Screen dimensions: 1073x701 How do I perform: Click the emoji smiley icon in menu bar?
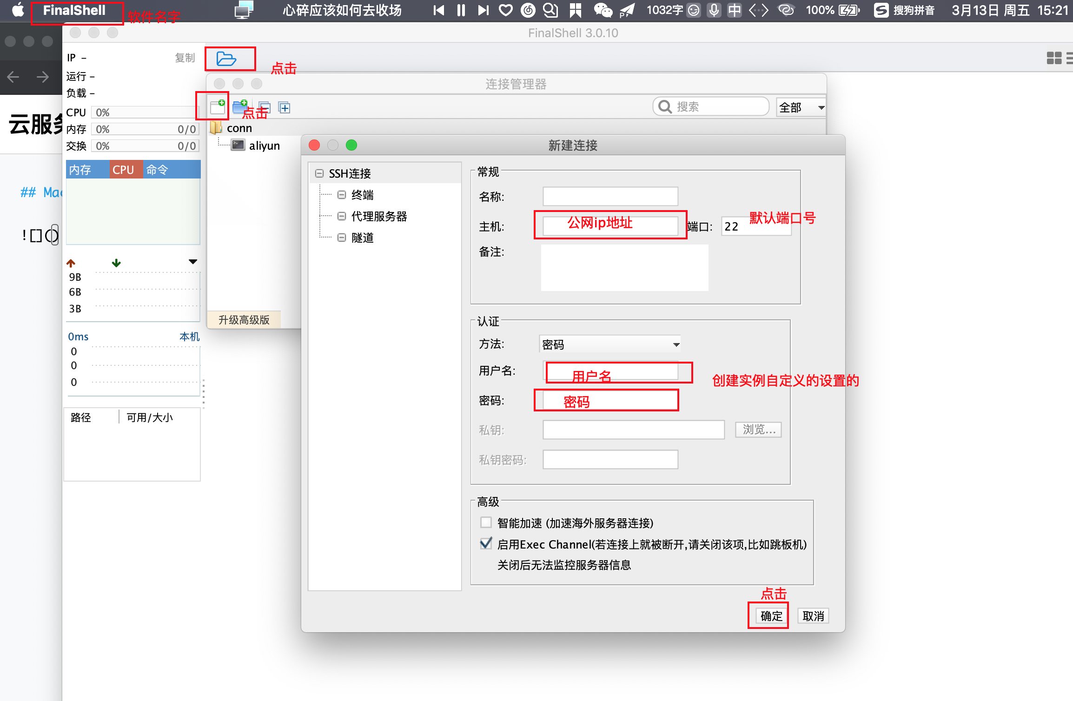694,10
